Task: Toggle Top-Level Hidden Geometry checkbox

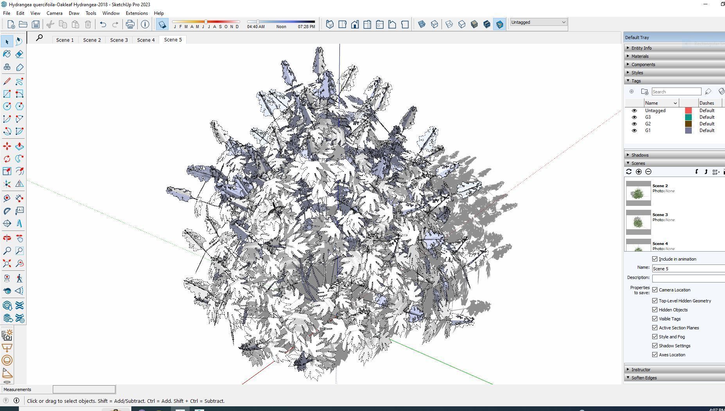Action: [655, 301]
